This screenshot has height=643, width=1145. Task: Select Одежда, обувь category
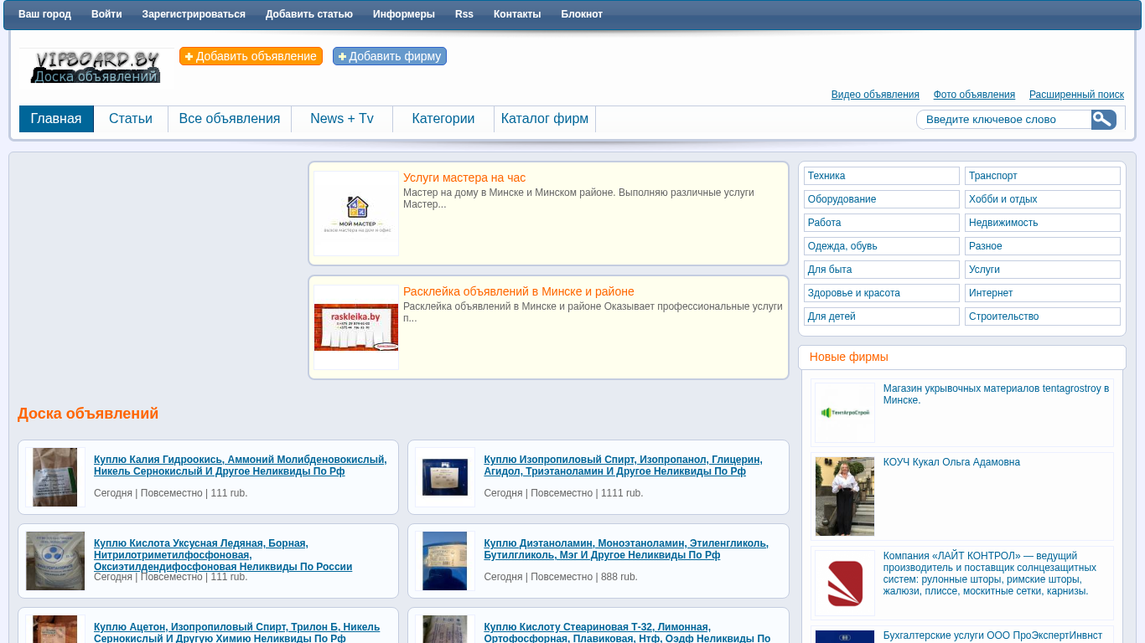point(882,246)
